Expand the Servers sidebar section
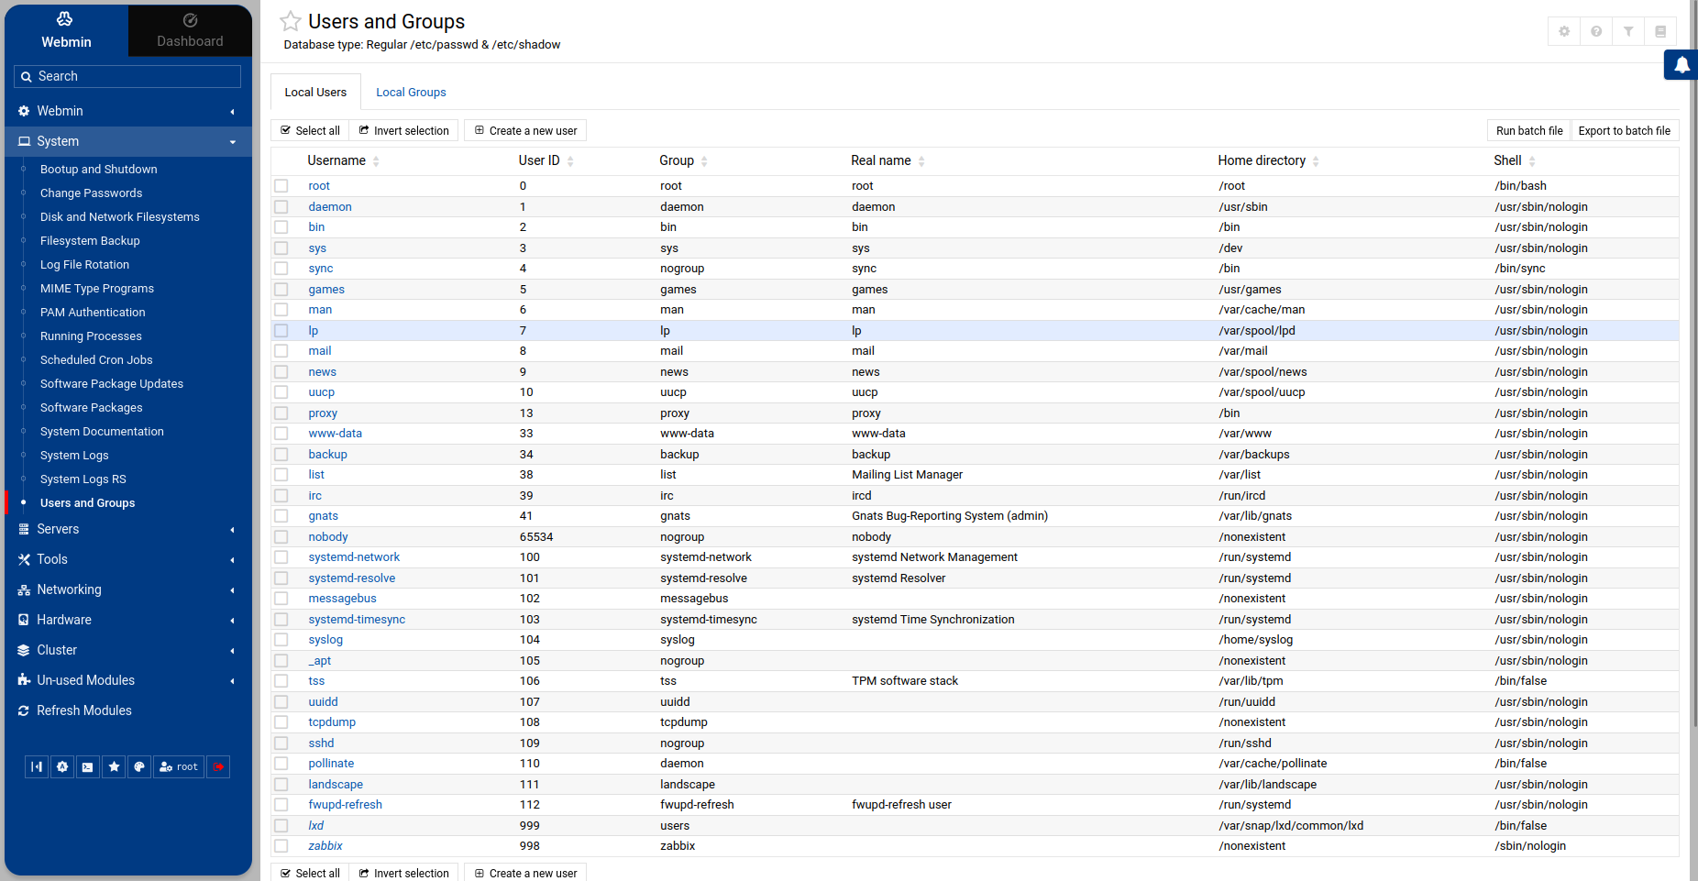Screen dimensions: 1698x881 click(128, 529)
